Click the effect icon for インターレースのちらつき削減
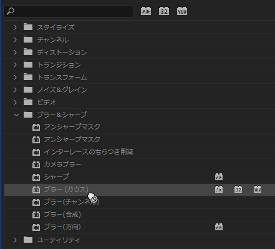The image size is (275, 249). click(x=36, y=152)
